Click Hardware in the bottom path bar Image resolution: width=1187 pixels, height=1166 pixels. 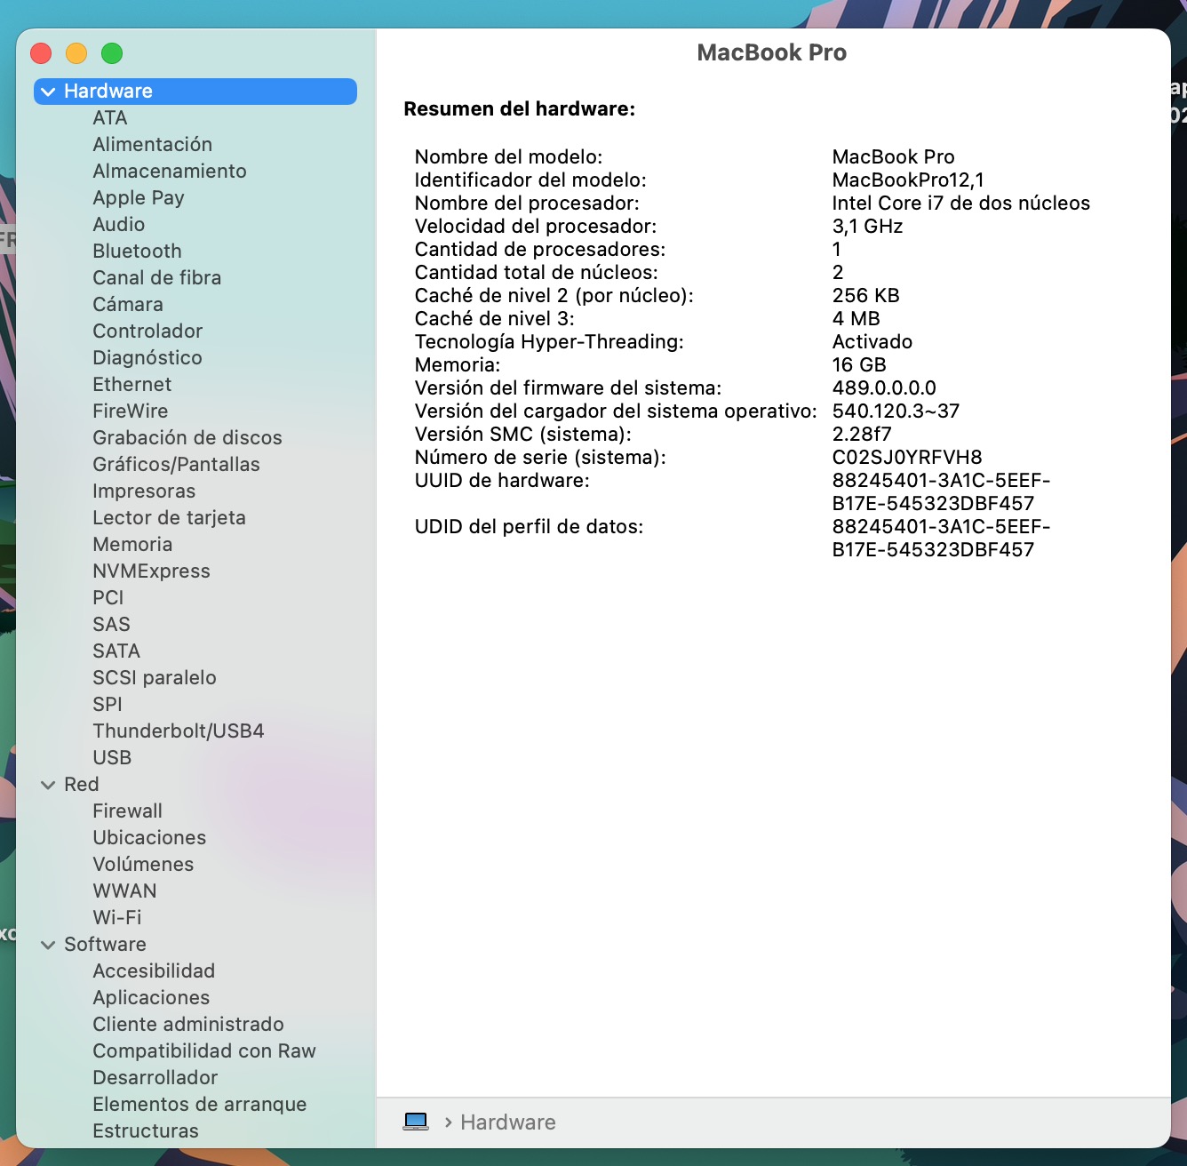coord(507,1122)
